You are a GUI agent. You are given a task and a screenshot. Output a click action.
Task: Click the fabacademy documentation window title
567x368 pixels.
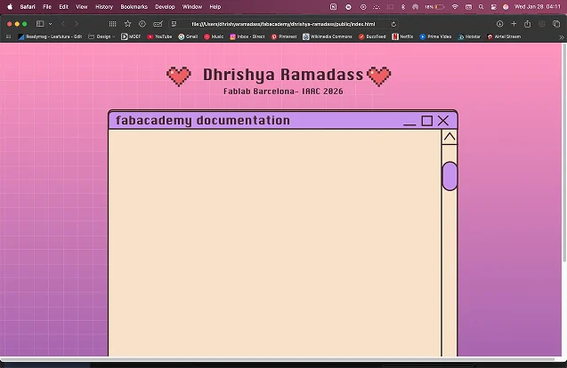coord(203,120)
